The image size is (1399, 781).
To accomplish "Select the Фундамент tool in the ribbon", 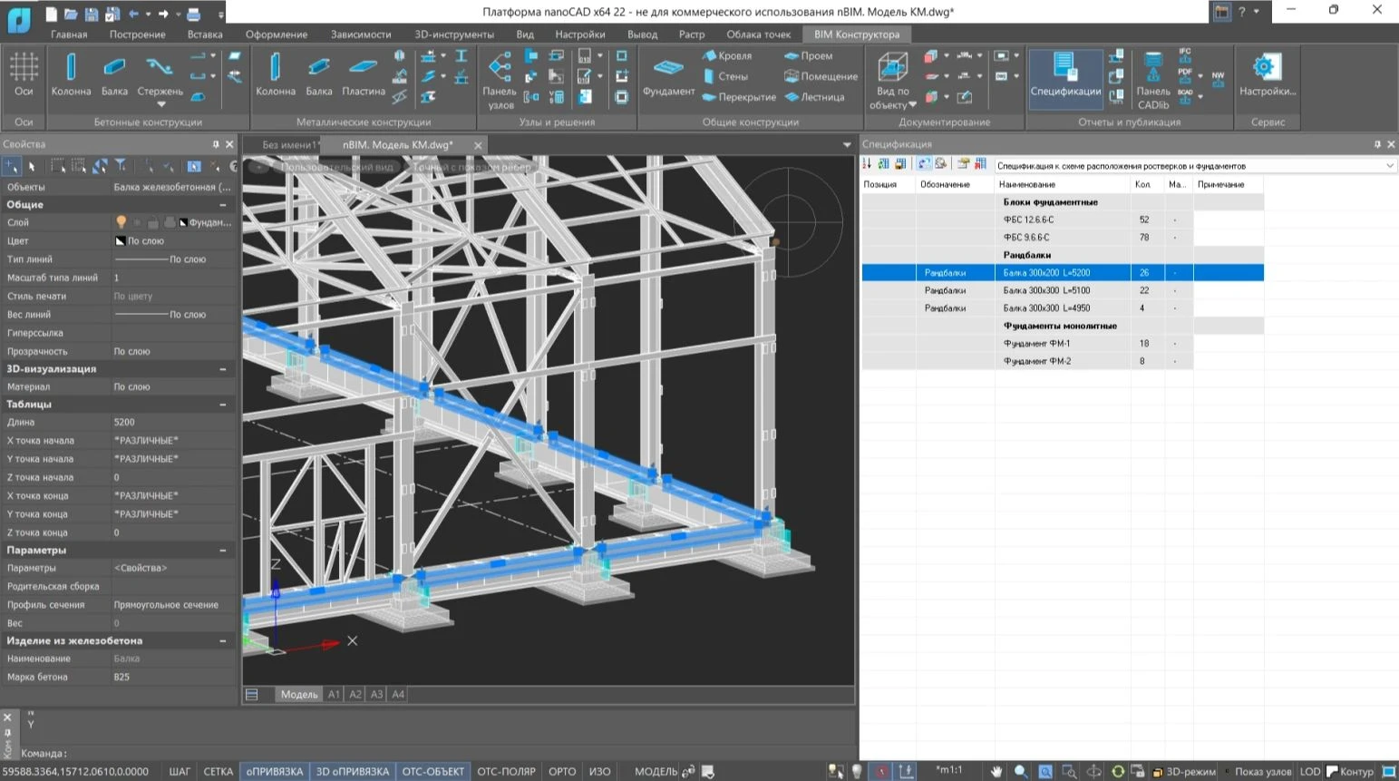I will (x=668, y=74).
